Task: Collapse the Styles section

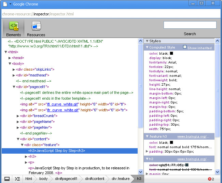Action: (x=147, y=41)
